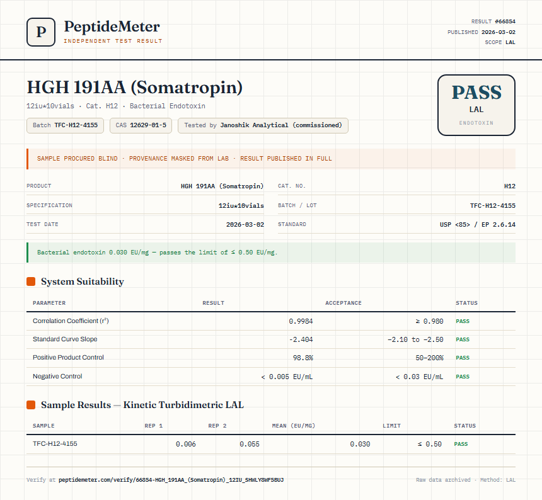Click the BATCH / LOT value TFC-H12-4155
542x500 pixels.
tap(493, 205)
